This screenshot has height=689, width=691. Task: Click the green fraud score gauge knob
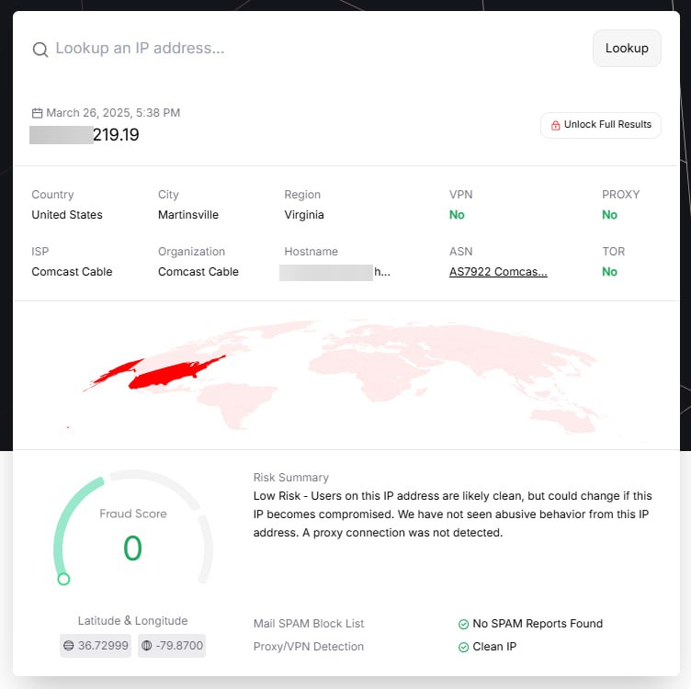[x=63, y=579]
